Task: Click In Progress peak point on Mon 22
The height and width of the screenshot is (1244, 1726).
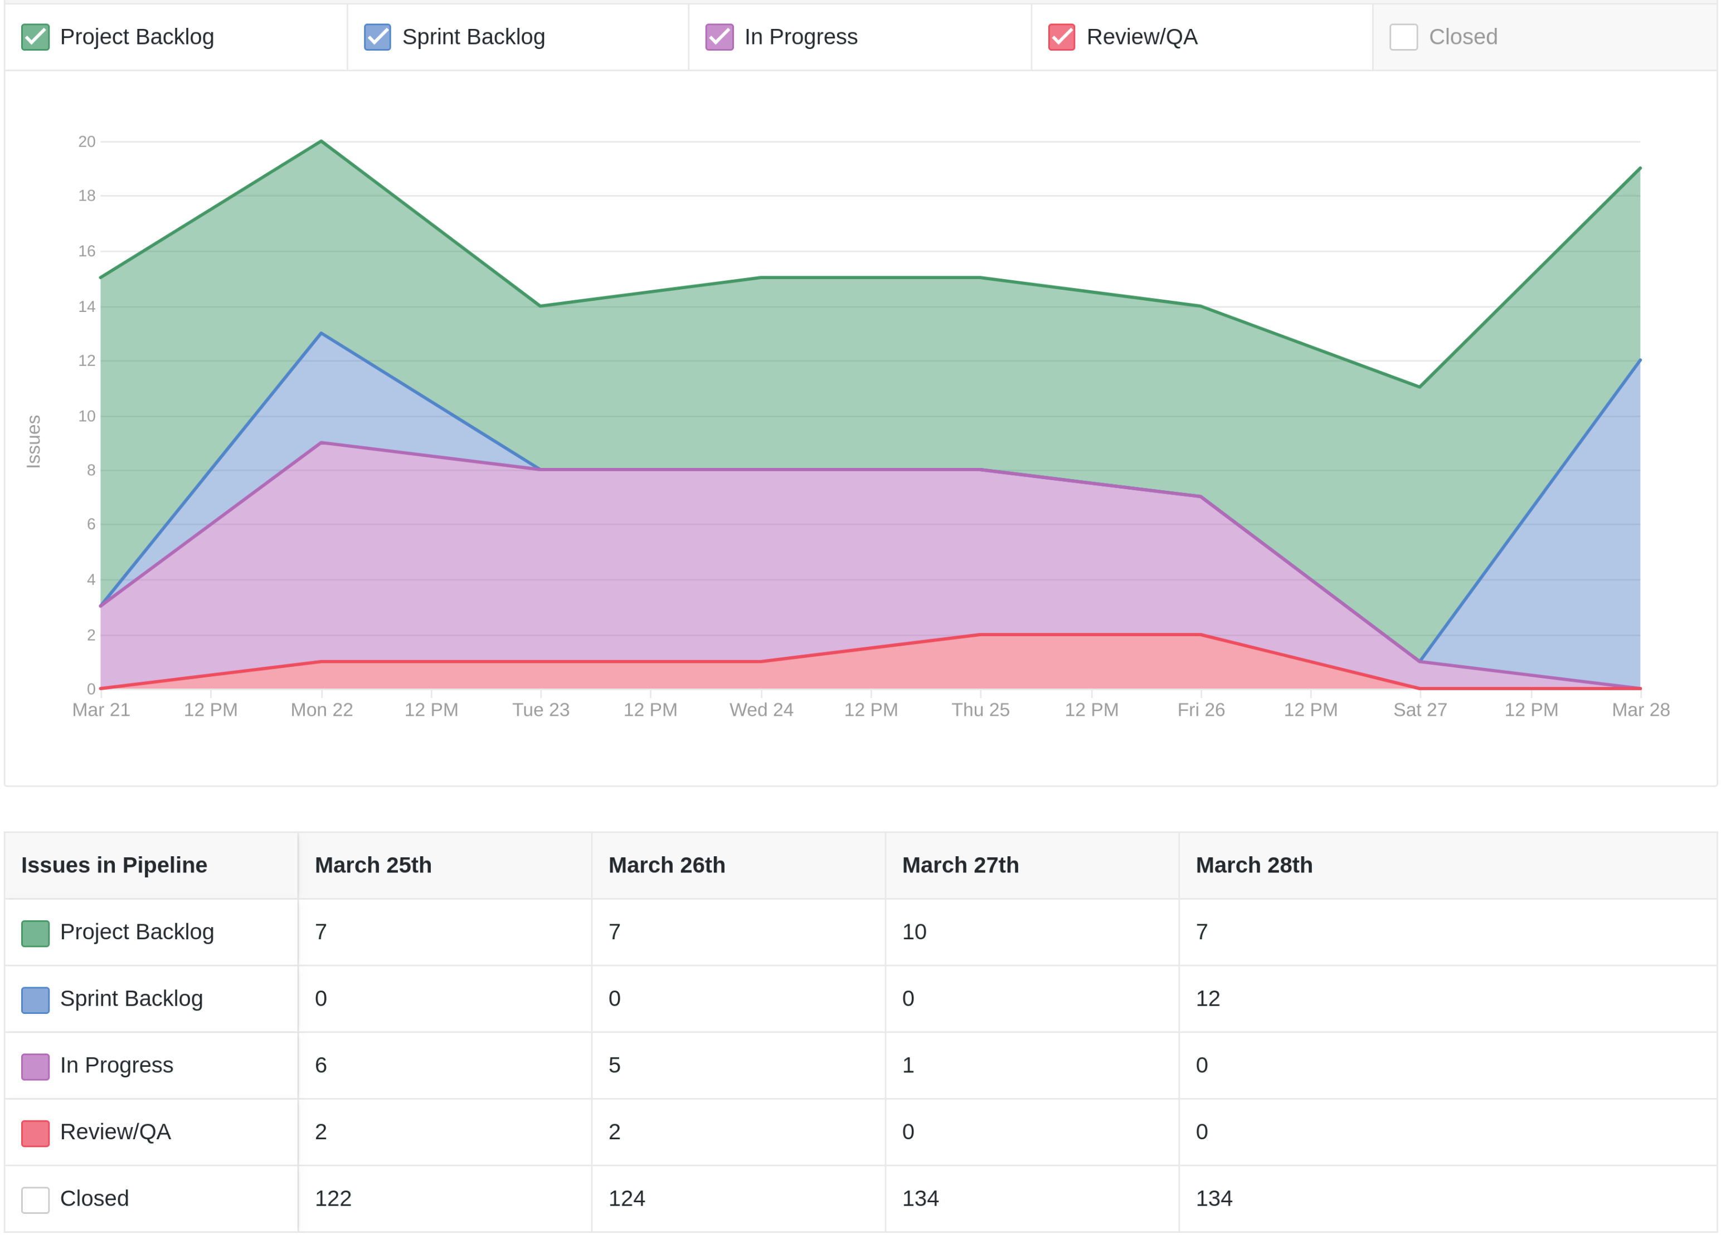Action: 322,443
